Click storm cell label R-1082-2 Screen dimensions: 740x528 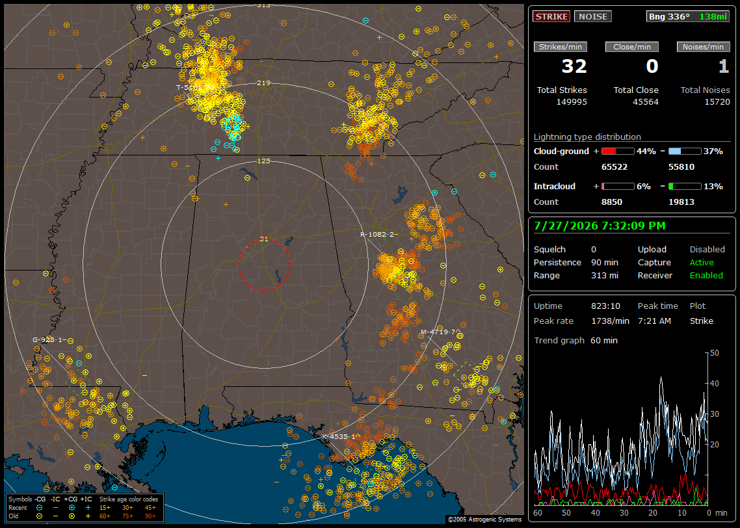(378, 234)
